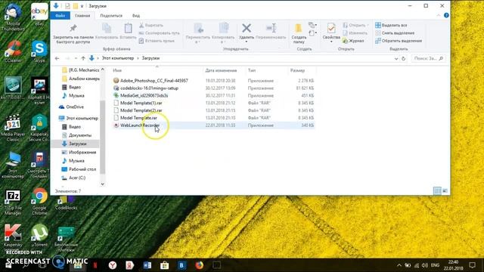Image resolution: width=484 pixels, height=272 pixels.
Task: Open quick access toolbar customize dropdown
Action: click(82, 6)
